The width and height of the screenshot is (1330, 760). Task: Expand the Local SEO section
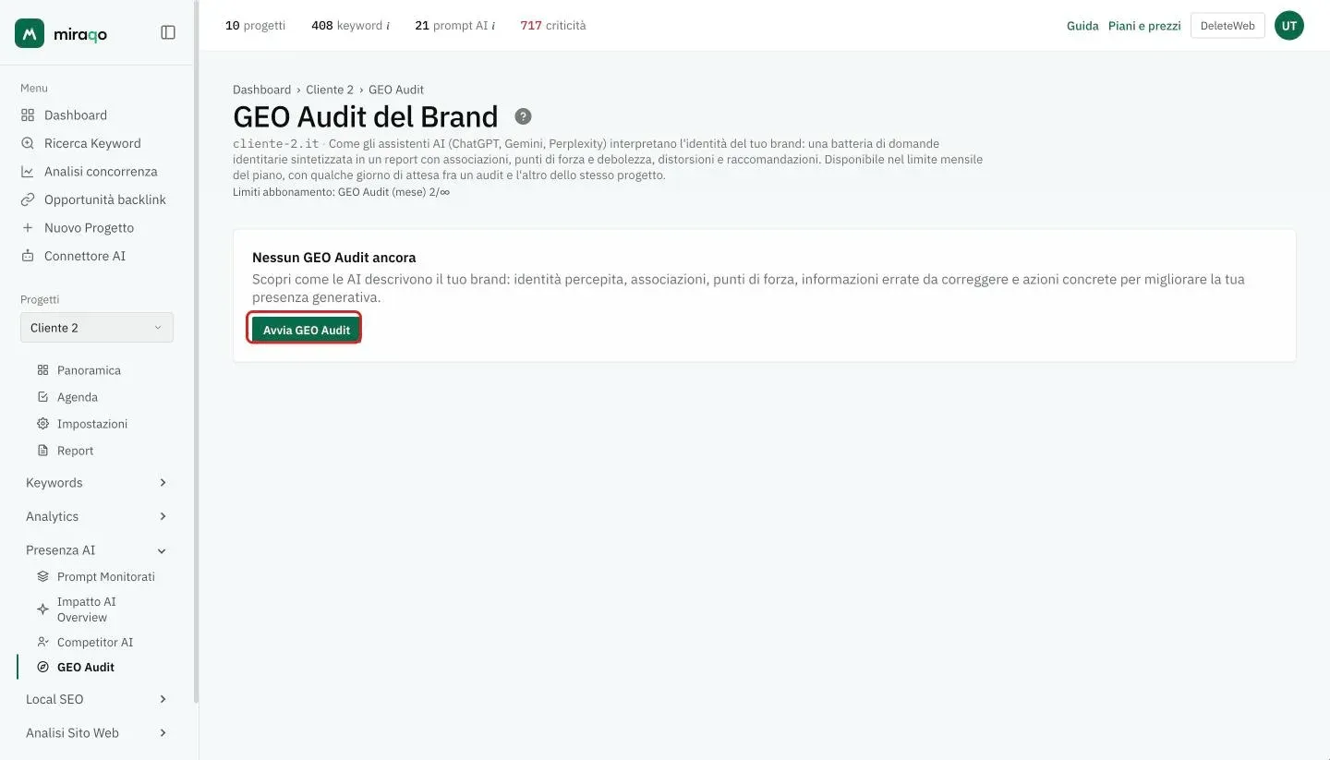[97, 699]
